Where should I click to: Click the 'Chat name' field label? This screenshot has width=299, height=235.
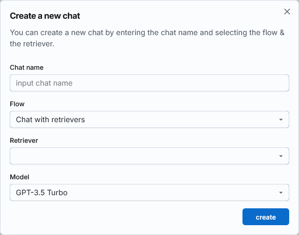click(27, 67)
